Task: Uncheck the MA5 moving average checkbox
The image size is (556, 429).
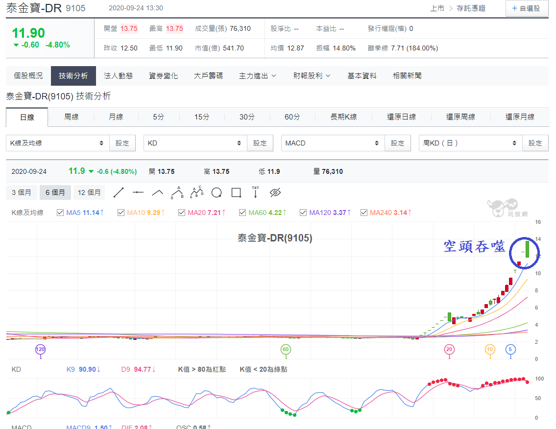Action: click(60, 213)
